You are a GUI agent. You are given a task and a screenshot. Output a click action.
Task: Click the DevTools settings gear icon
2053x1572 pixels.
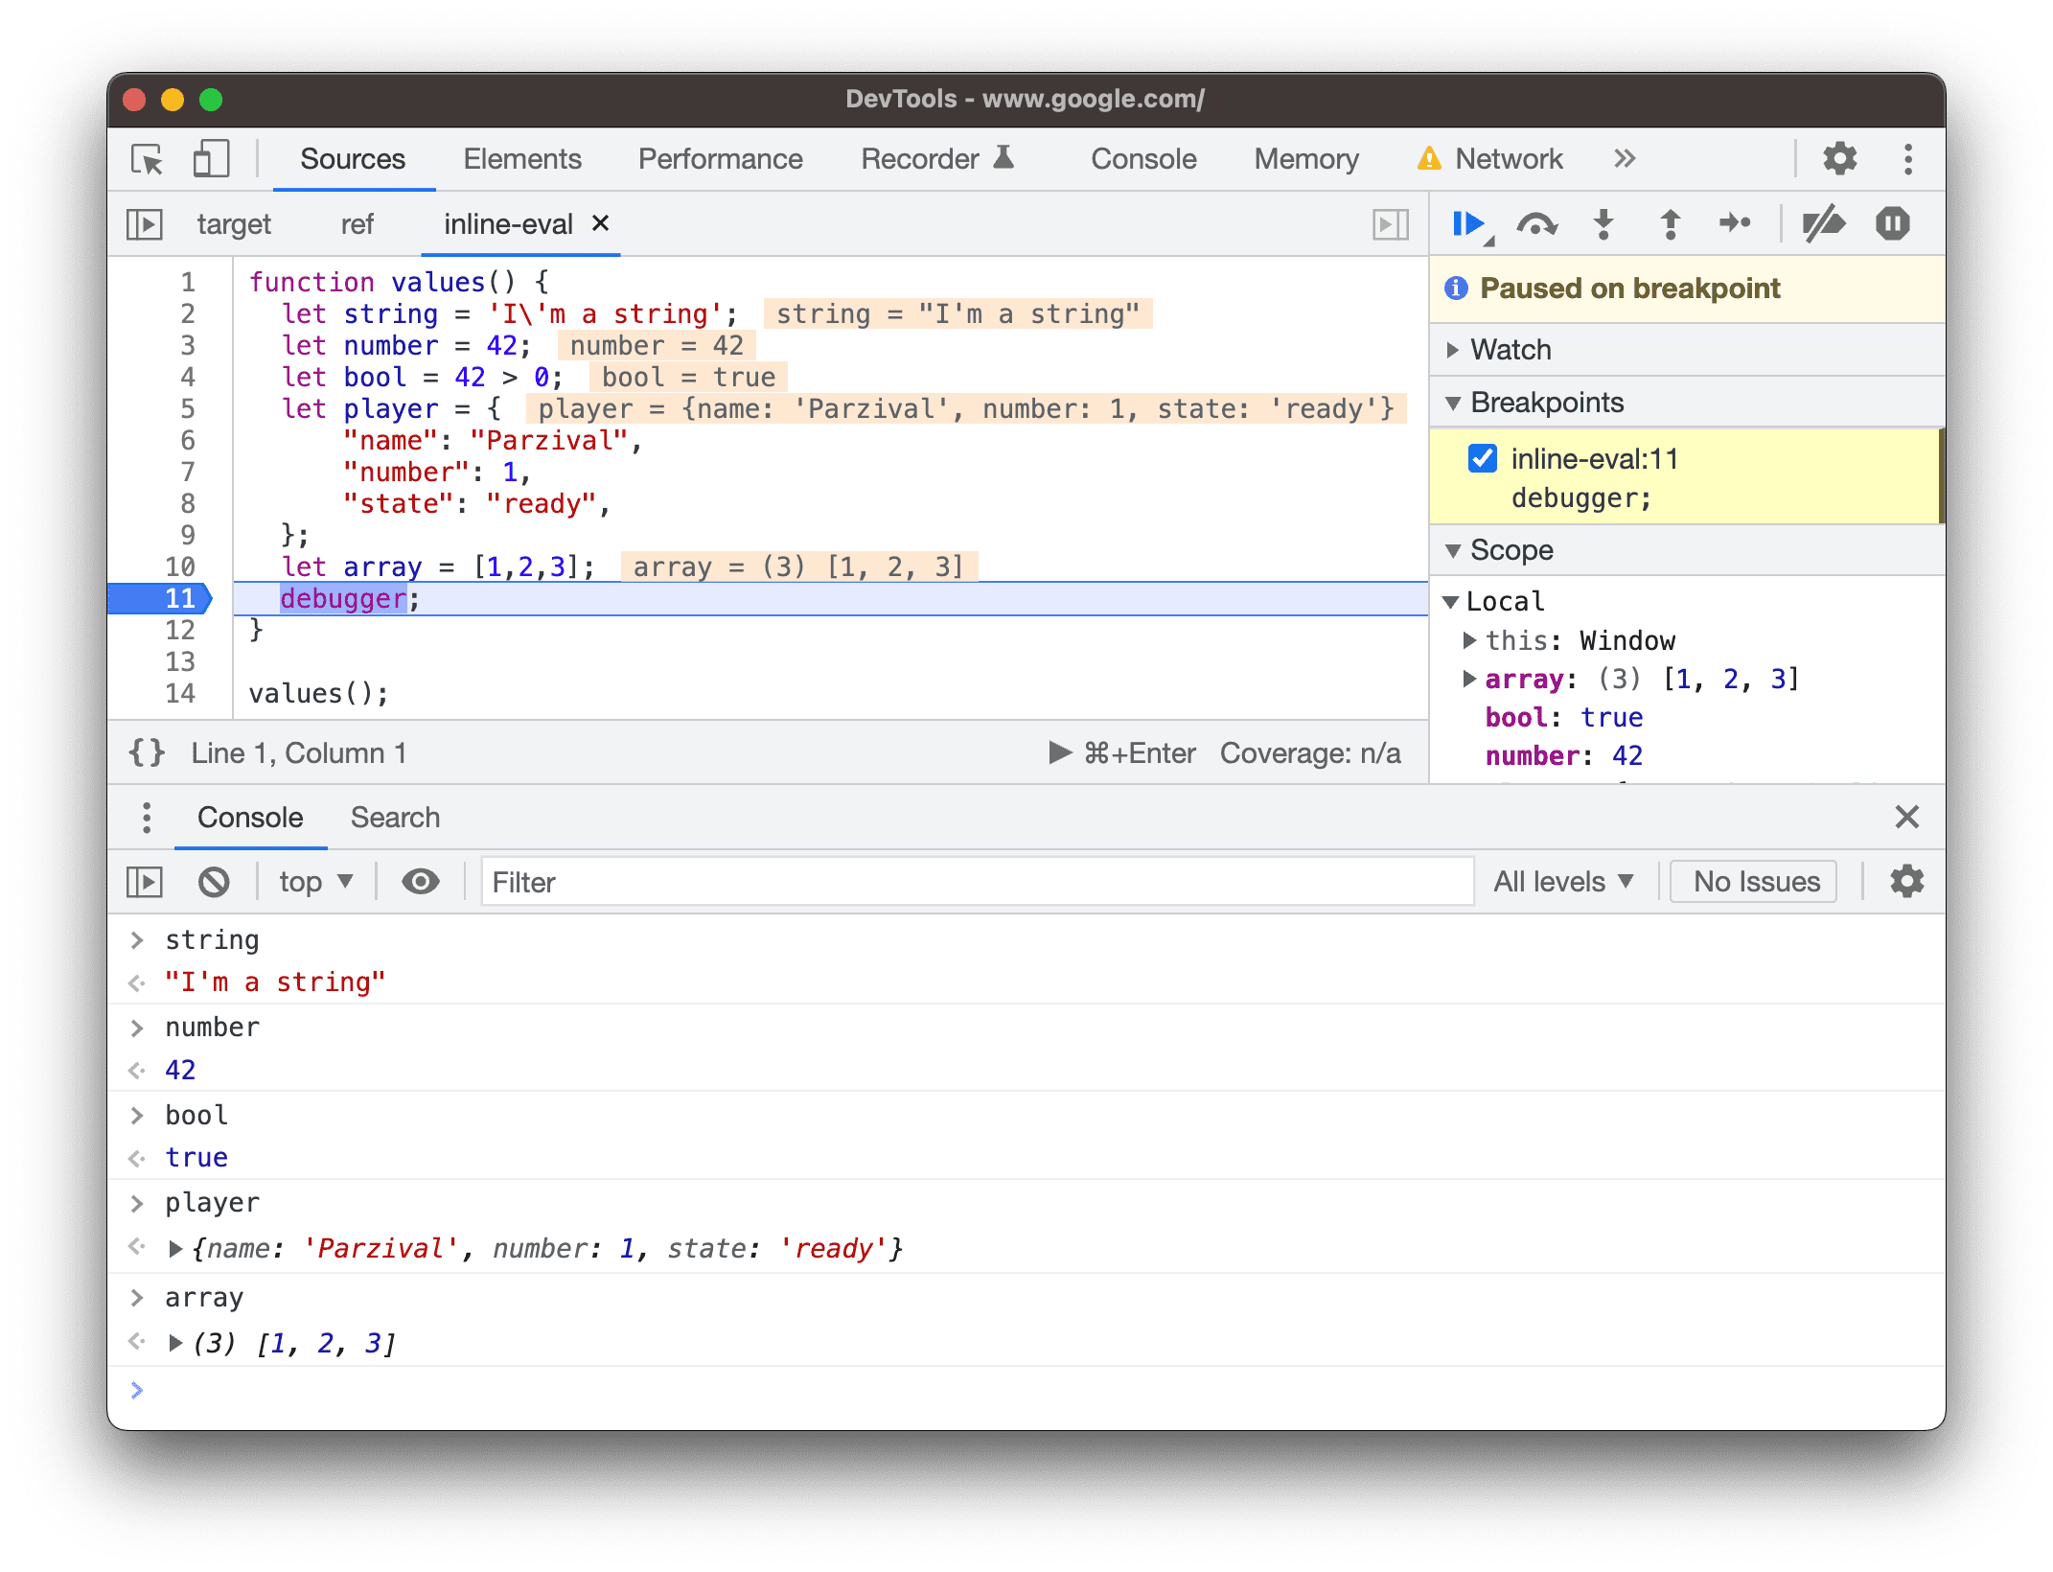coord(1843,158)
